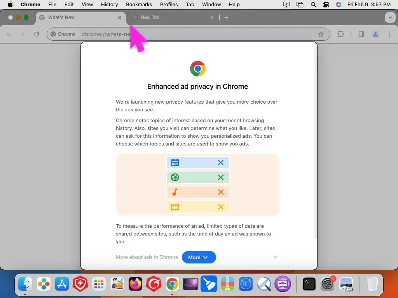398x298 pixels.
Task: Toggle the side panel icon
Action: point(361,34)
